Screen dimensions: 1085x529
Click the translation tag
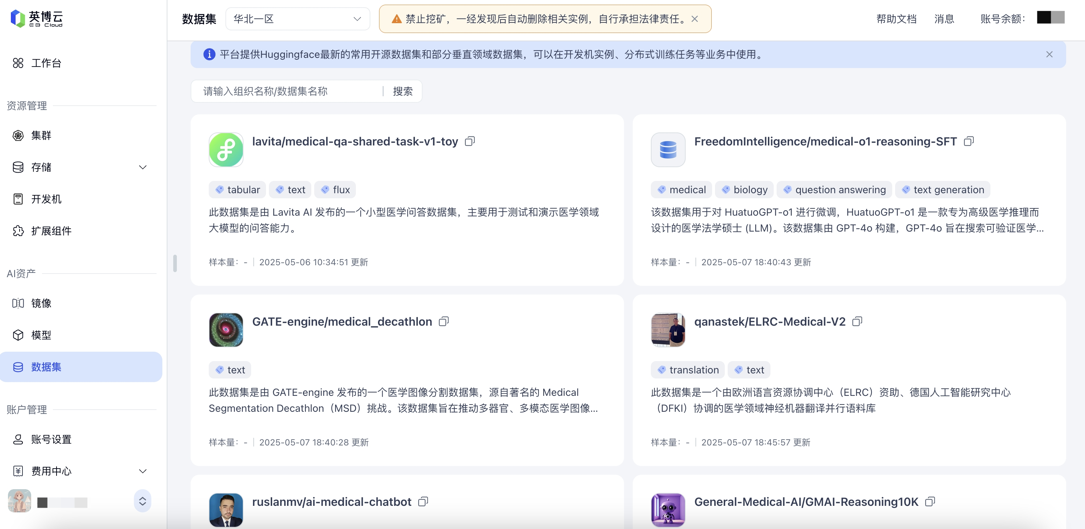click(688, 370)
